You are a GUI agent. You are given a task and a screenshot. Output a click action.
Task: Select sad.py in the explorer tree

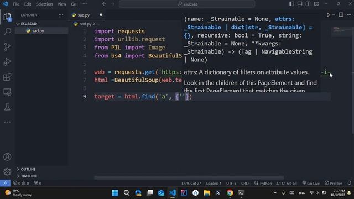(x=41, y=31)
